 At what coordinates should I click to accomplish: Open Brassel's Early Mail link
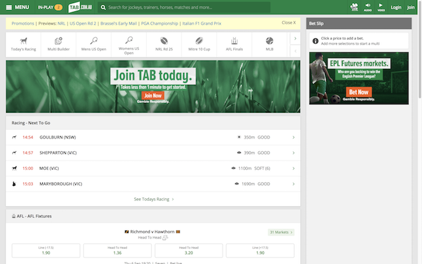[119, 24]
